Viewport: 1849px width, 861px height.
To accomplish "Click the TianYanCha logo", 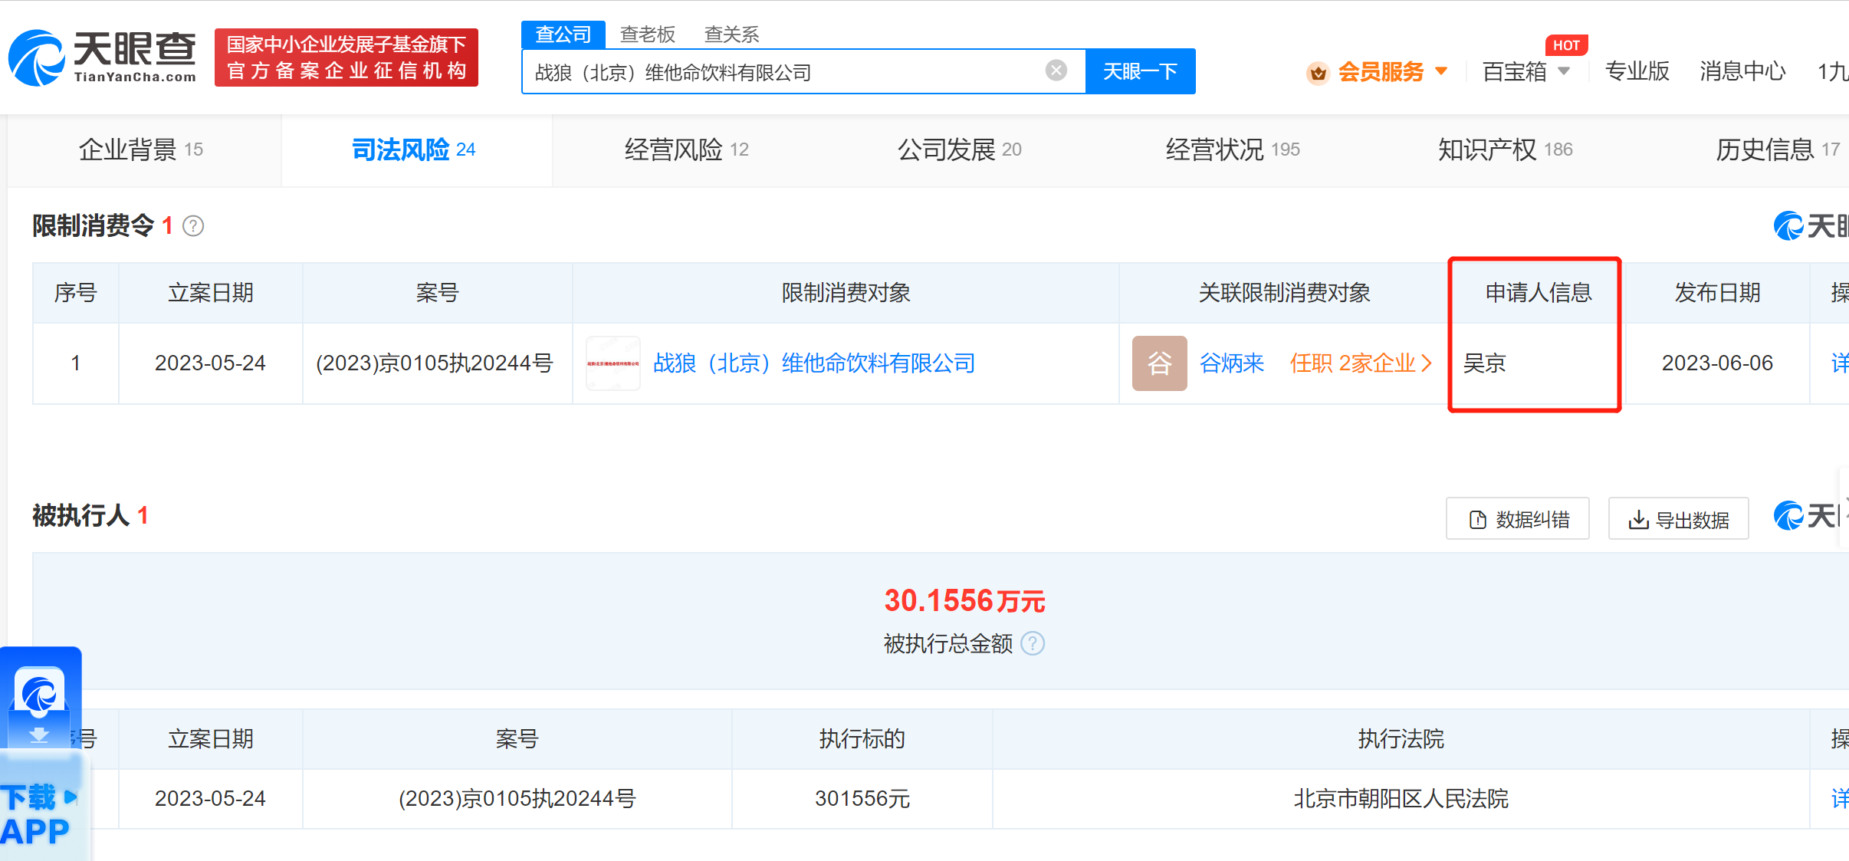I will [x=101, y=58].
